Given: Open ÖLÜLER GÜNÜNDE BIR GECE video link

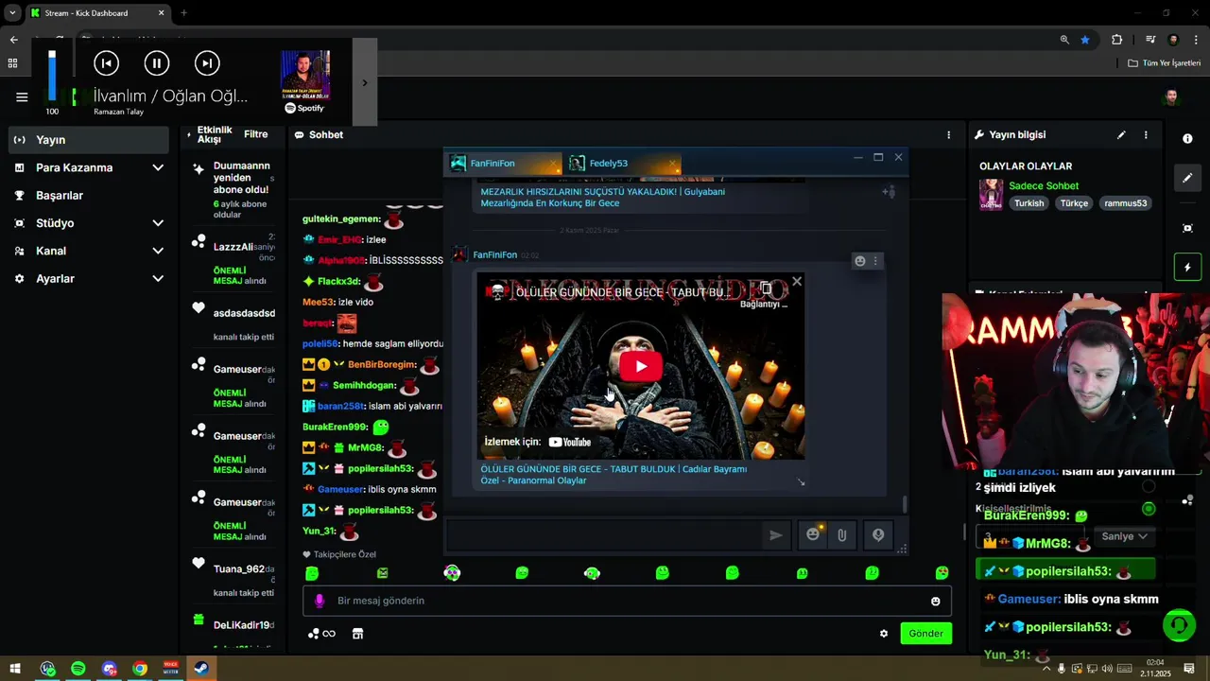Looking at the screenshot, I should [x=614, y=475].
